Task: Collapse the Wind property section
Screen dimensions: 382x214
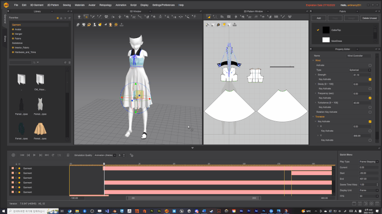Action: [313, 60]
